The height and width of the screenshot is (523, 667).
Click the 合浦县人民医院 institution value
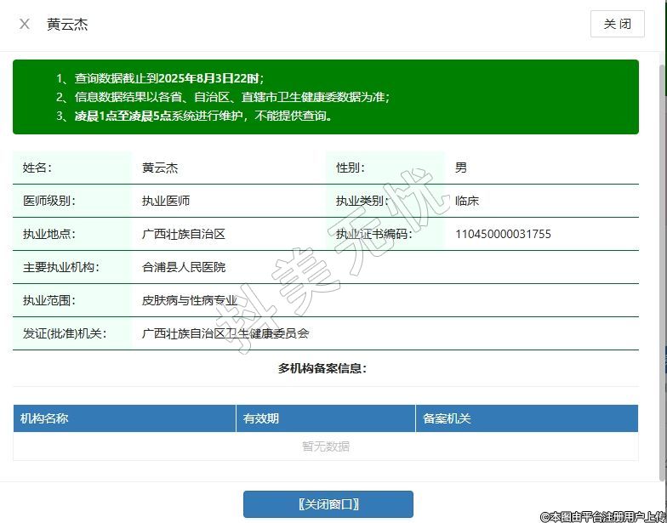click(184, 267)
